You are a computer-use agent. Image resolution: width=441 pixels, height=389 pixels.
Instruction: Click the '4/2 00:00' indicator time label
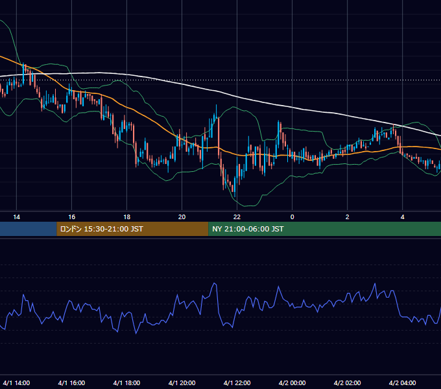292,383
